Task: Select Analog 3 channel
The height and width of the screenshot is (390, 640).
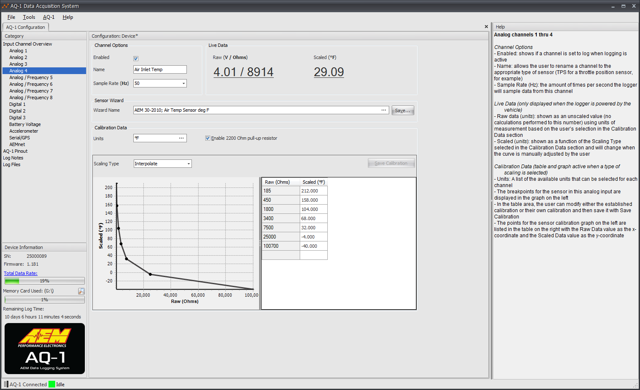Action: coord(18,64)
